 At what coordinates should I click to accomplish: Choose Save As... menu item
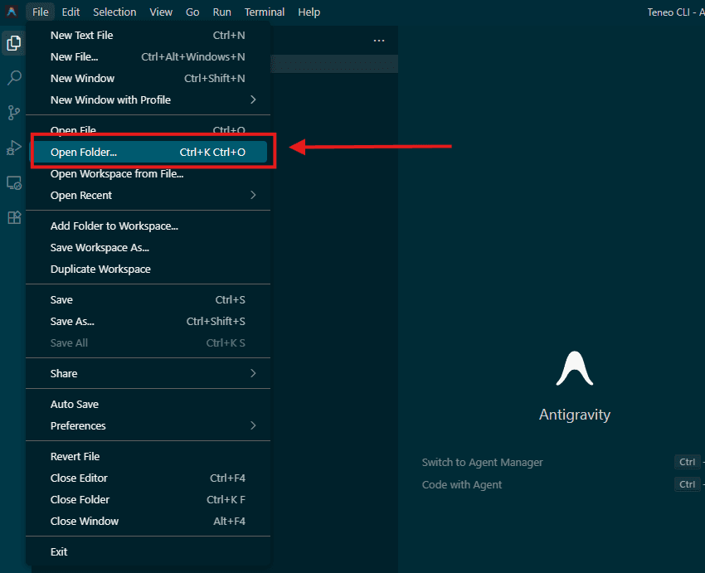148,321
